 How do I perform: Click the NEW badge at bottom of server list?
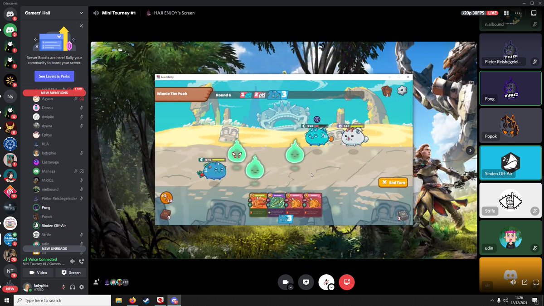point(10,289)
